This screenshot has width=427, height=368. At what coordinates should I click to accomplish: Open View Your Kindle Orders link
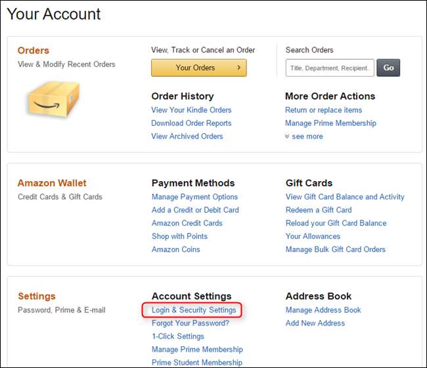click(191, 110)
